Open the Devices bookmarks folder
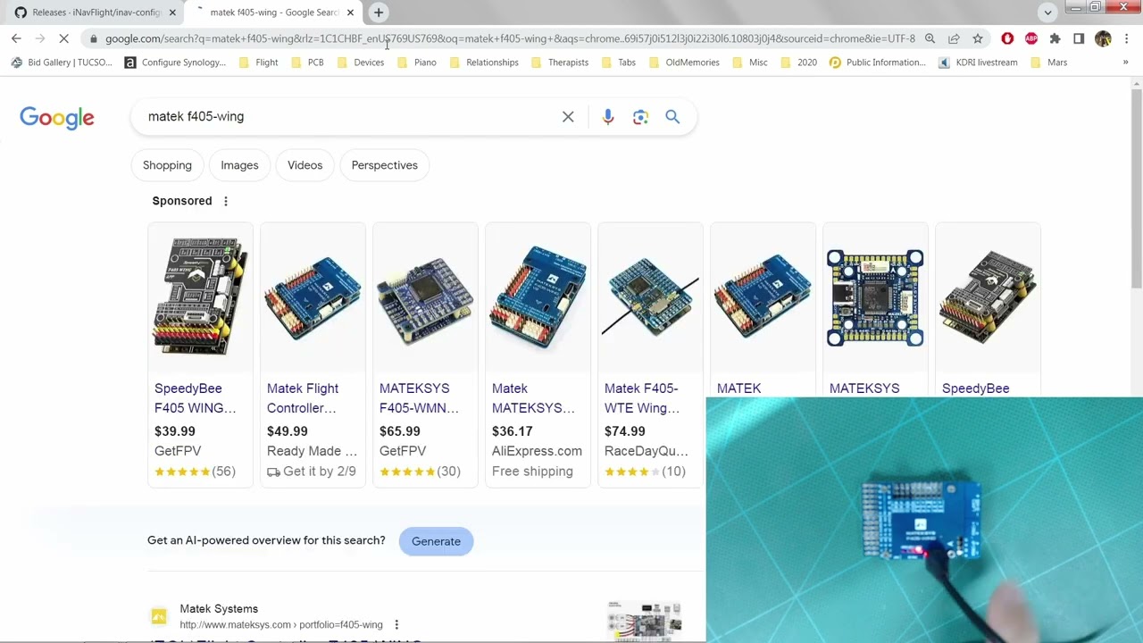Image resolution: width=1143 pixels, height=643 pixels. click(360, 63)
